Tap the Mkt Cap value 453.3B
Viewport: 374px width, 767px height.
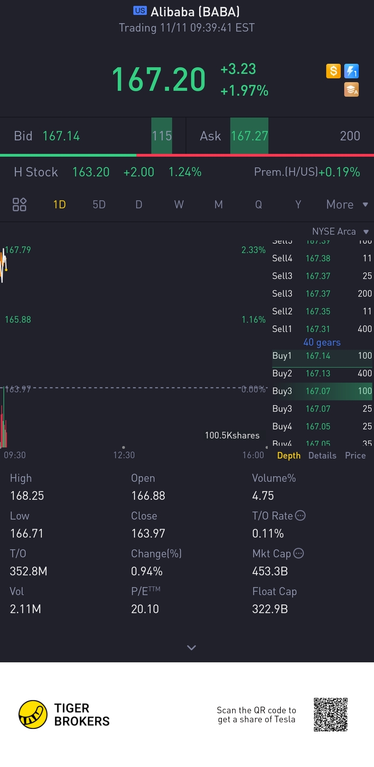point(270,571)
